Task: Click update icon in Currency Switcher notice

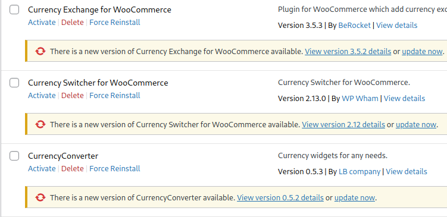Action: click(40, 124)
